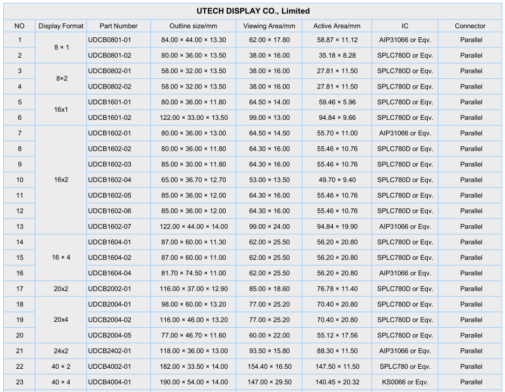Viewport: 505px width, 392px height.
Task: Click part number UDCB1604-01
Action: pyautogui.click(x=110, y=242)
